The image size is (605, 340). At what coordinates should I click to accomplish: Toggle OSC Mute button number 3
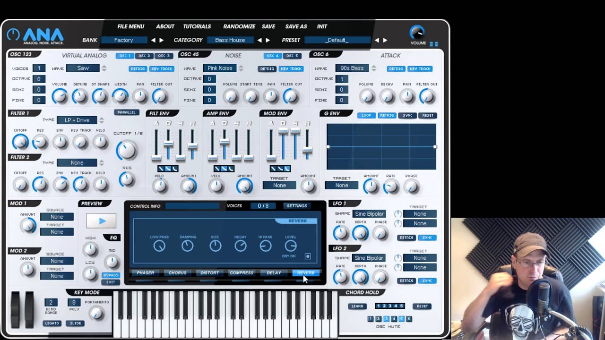[386, 319]
